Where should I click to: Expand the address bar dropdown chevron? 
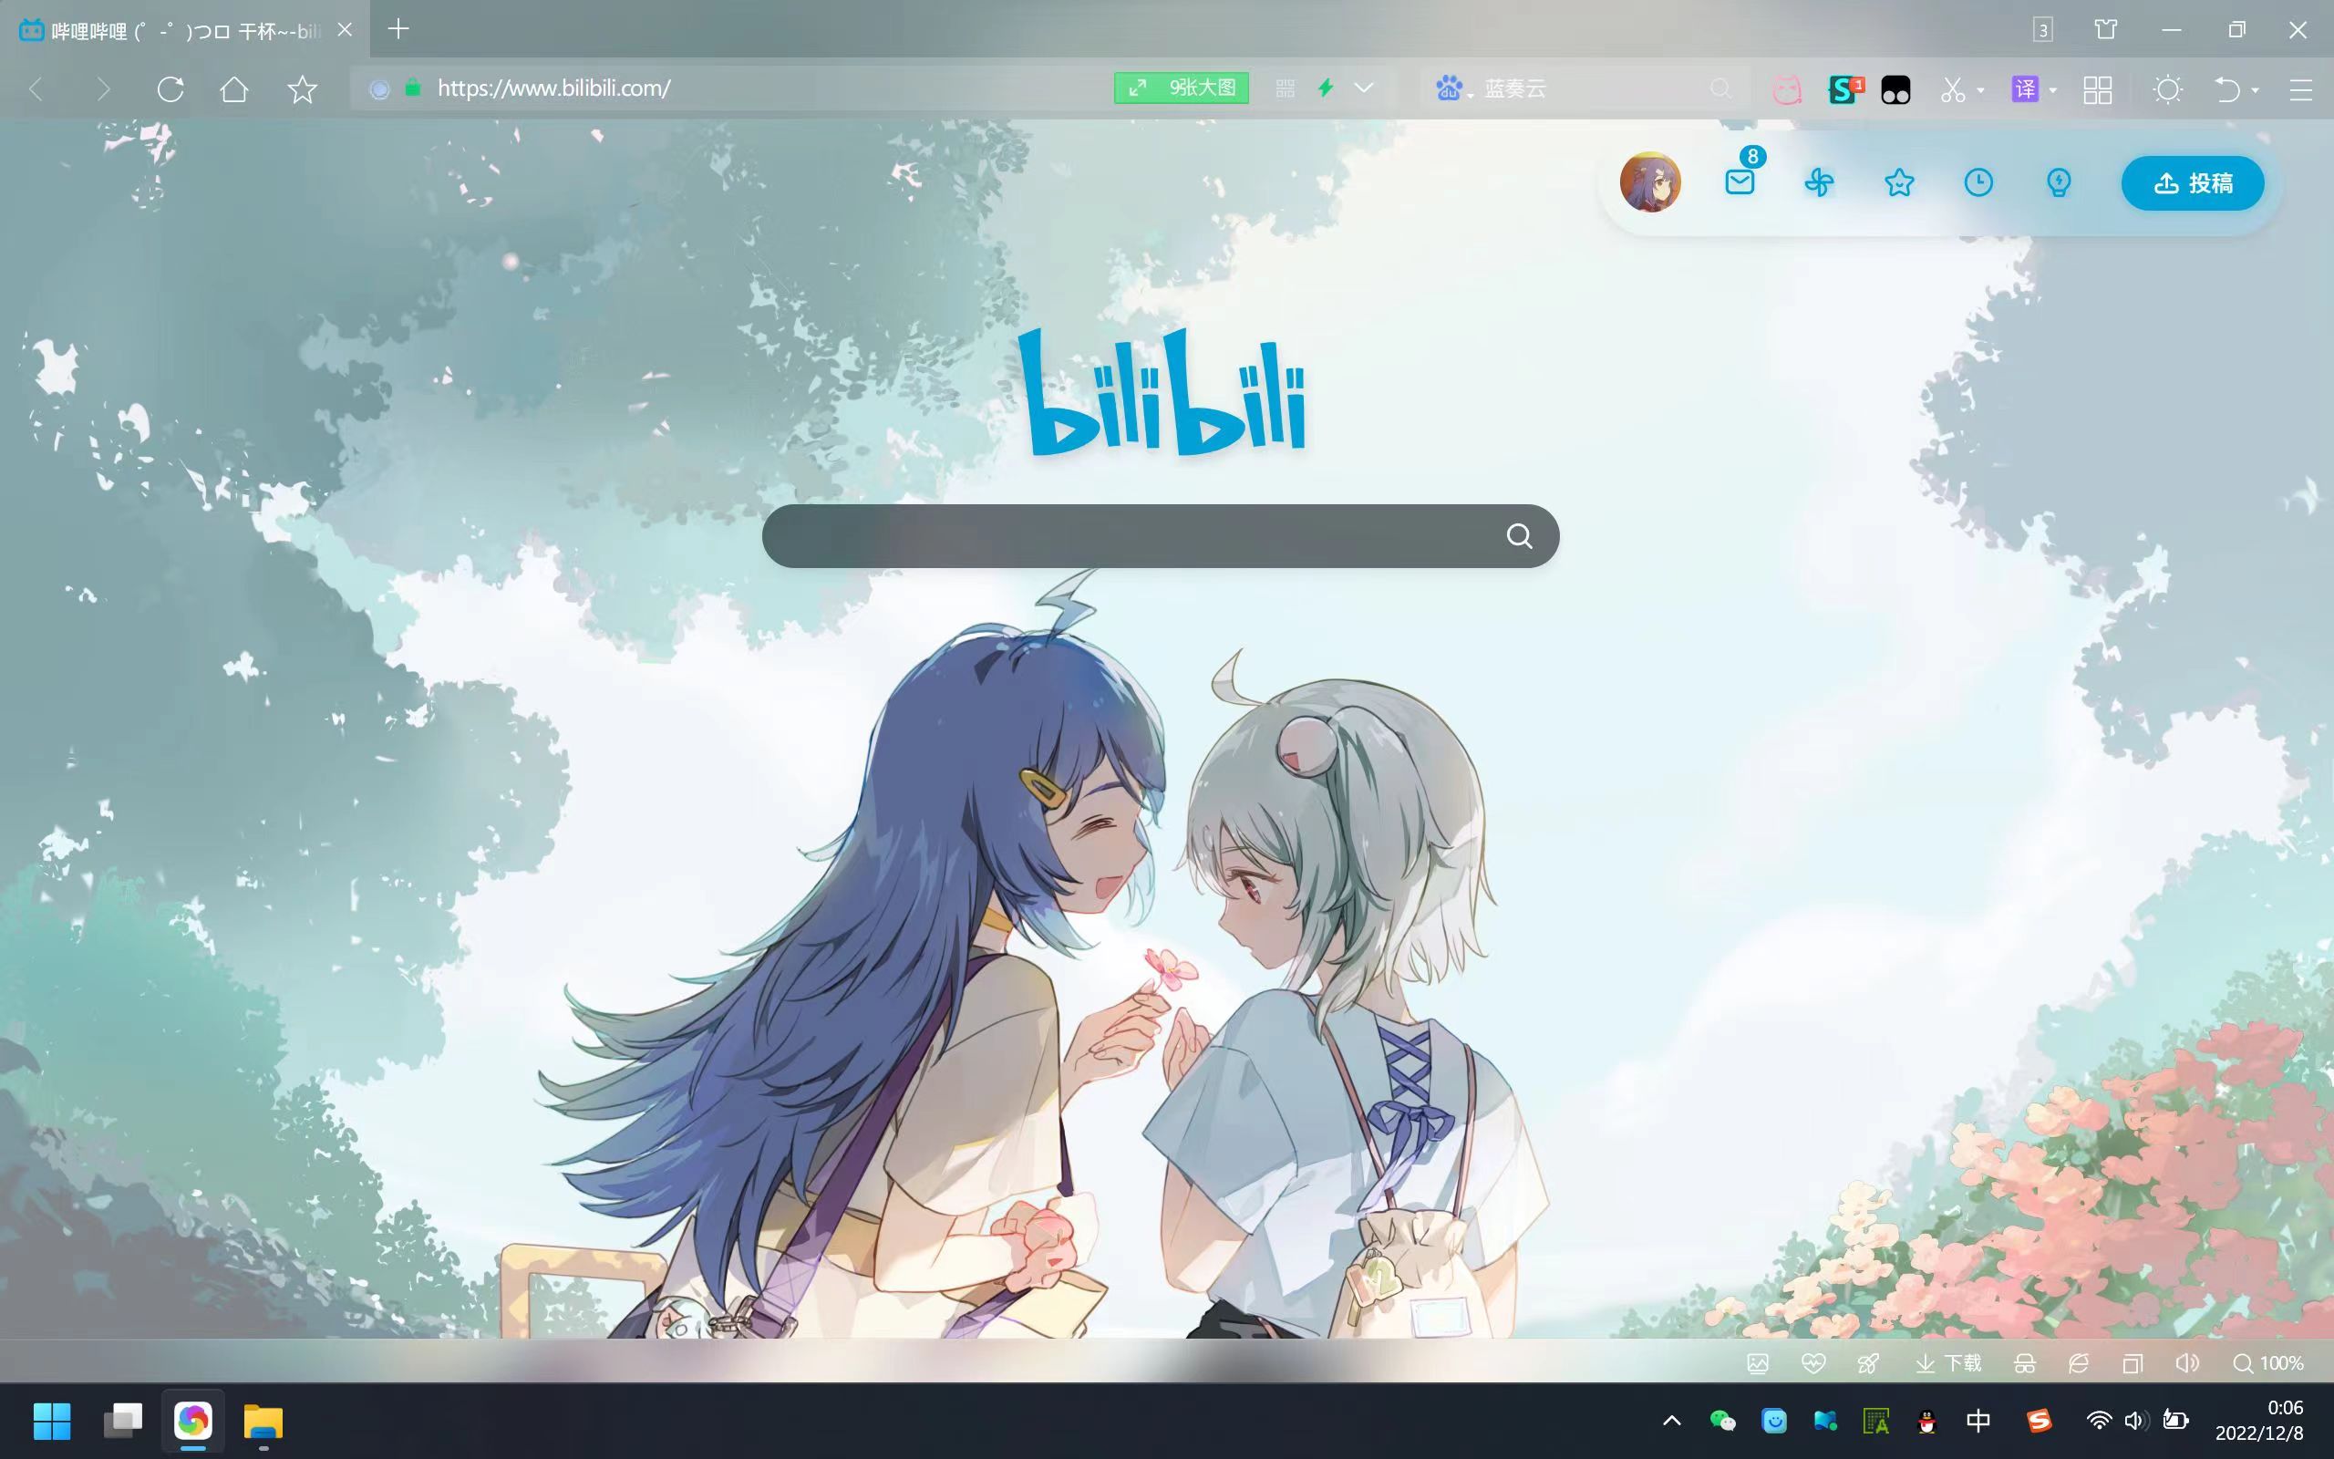click(x=1364, y=88)
